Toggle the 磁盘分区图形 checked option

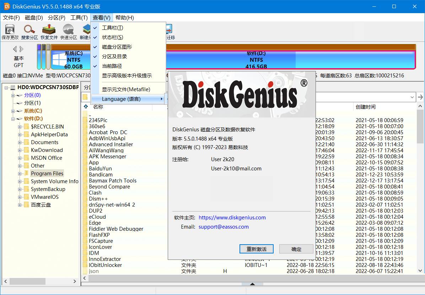coord(117,47)
